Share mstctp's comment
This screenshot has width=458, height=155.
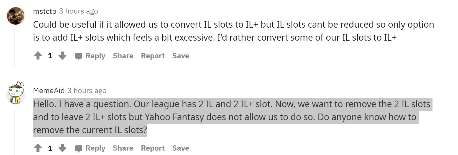click(123, 56)
